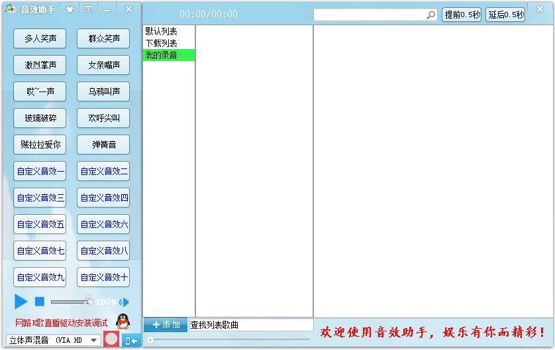Close the playlist panel with top-right X

[540, 9]
